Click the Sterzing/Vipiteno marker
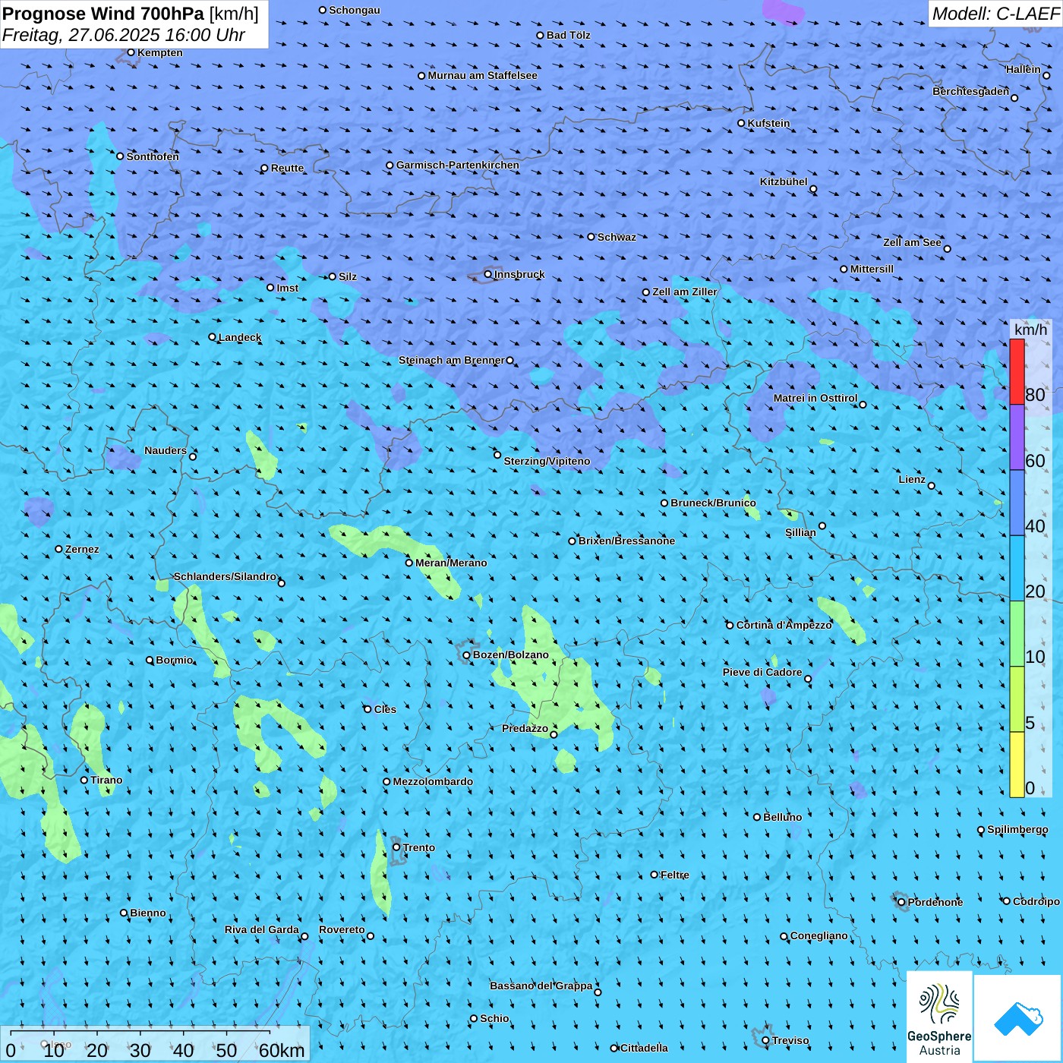This screenshot has height=1063, width=1063. pyautogui.click(x=497, y=455)
